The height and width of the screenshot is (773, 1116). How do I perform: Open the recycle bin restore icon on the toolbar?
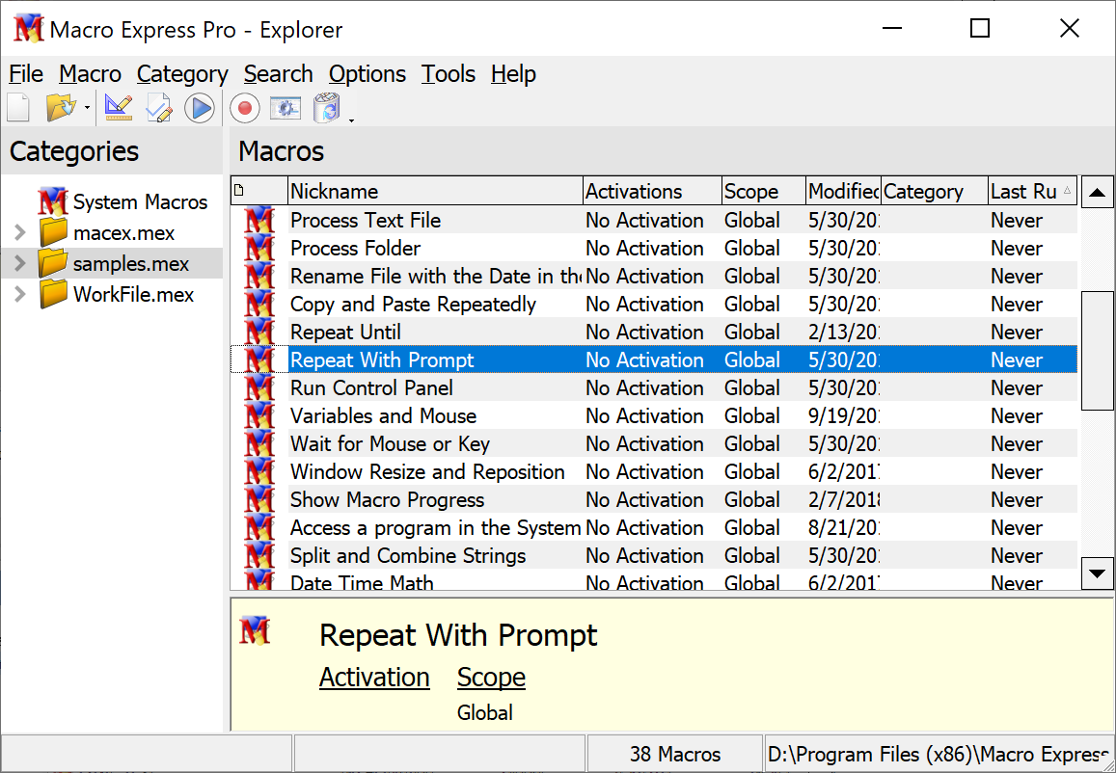coord(326,108)
